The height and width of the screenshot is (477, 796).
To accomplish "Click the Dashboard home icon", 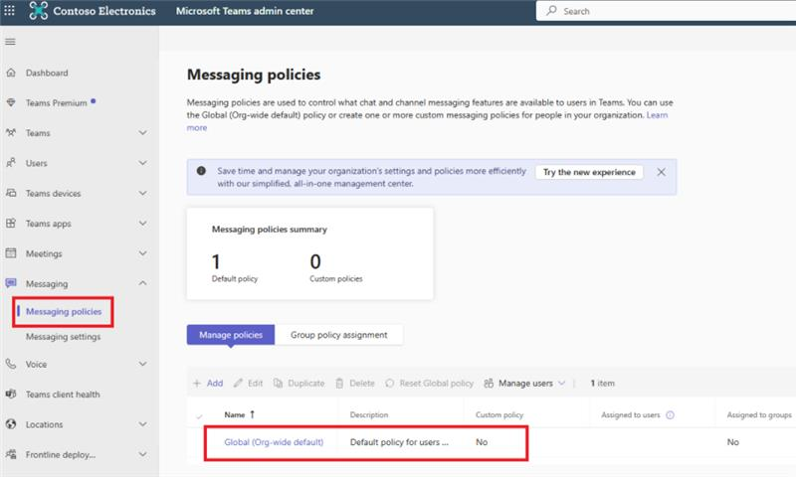I will 11,73.
